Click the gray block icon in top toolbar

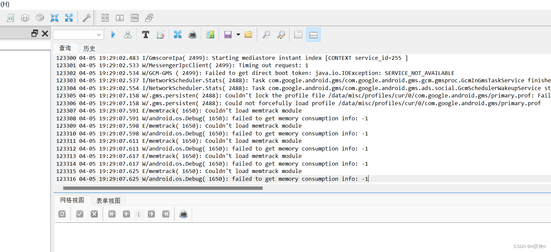40,18
